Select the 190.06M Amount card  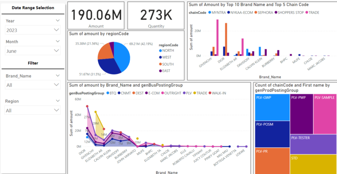tap(96, 15)
